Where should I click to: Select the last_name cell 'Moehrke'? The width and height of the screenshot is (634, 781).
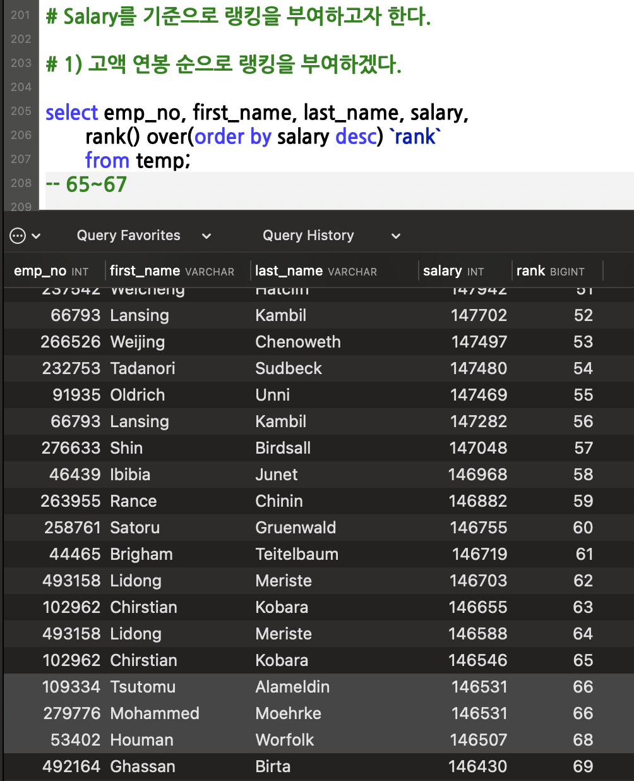tap(288, 713)
